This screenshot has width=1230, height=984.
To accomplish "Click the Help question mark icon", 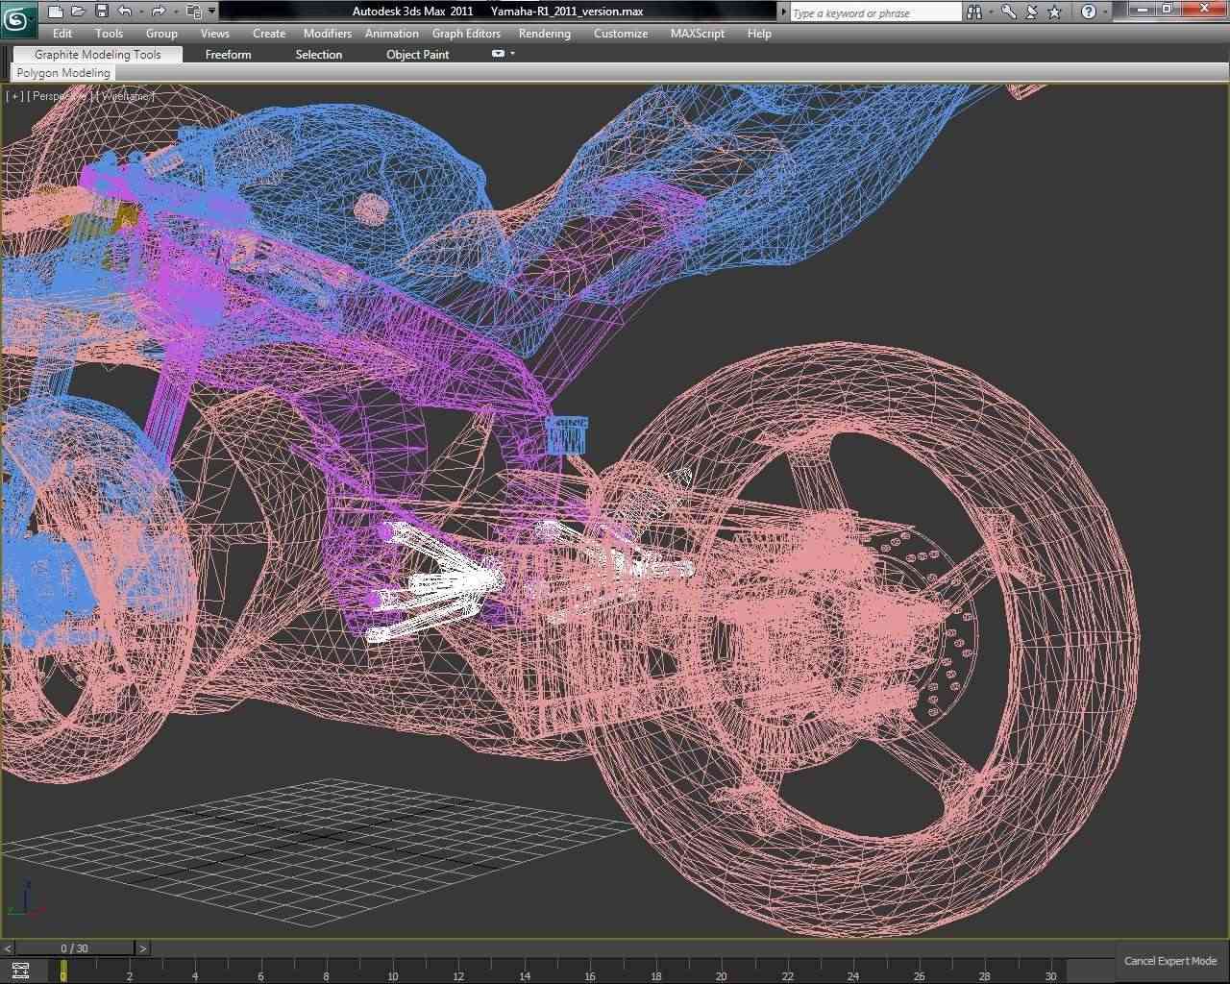I will point(1088,12).
